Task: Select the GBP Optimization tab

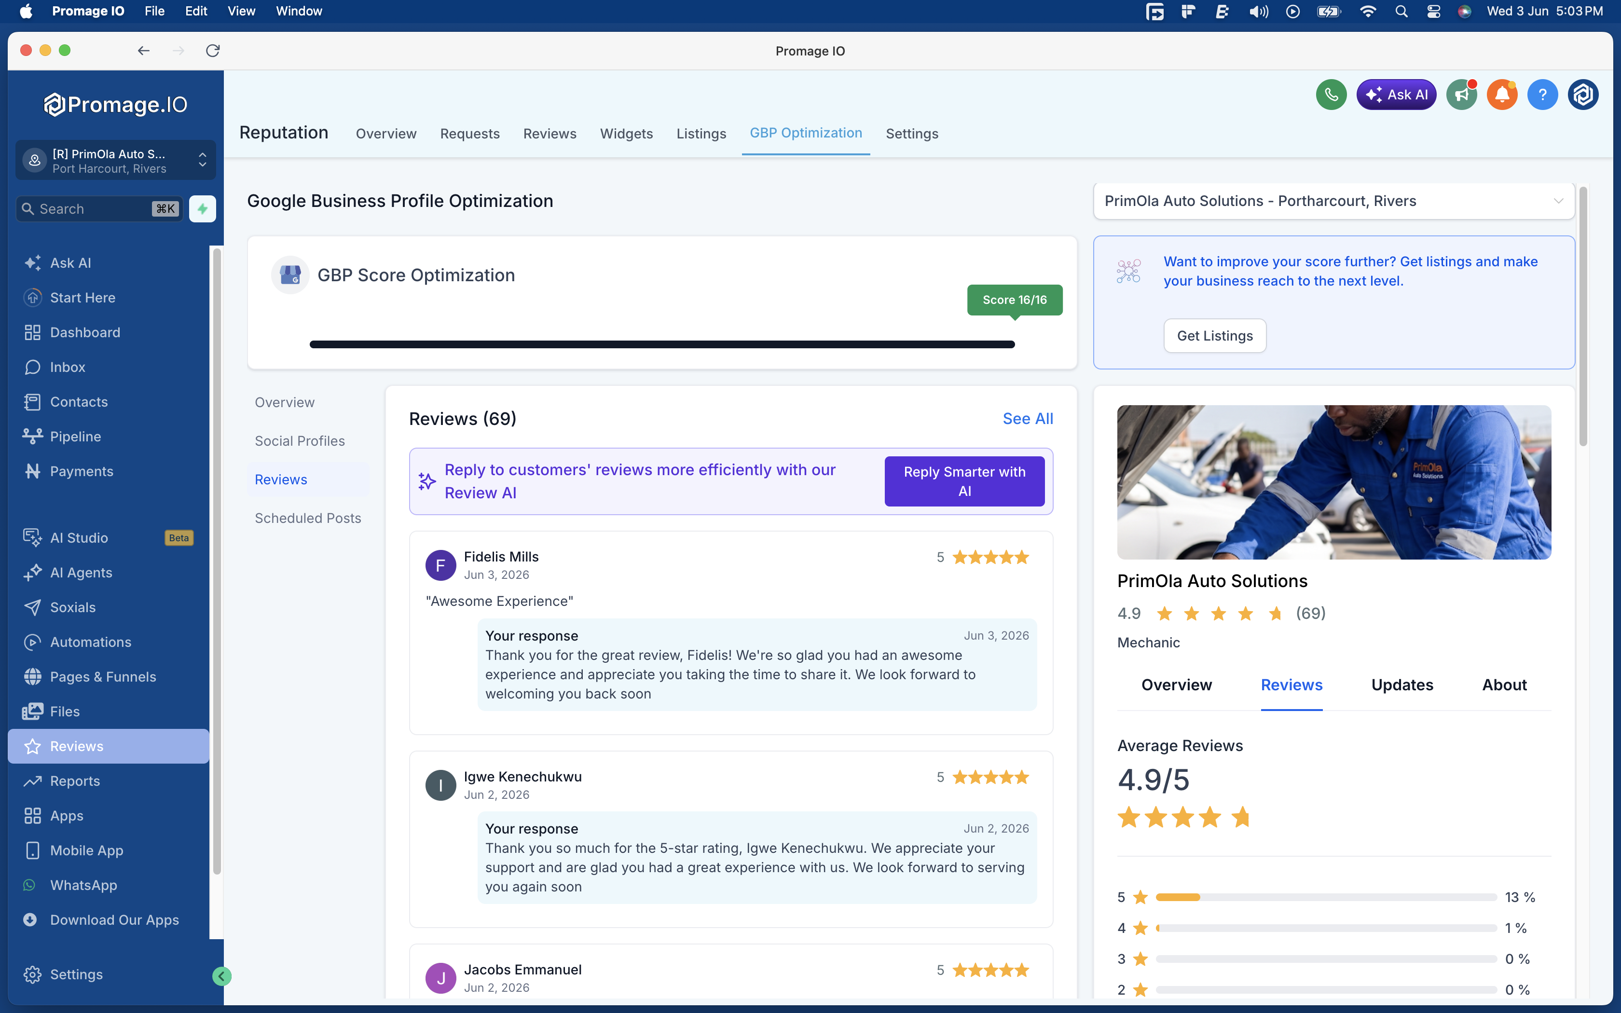Action: tap(806, 133)
